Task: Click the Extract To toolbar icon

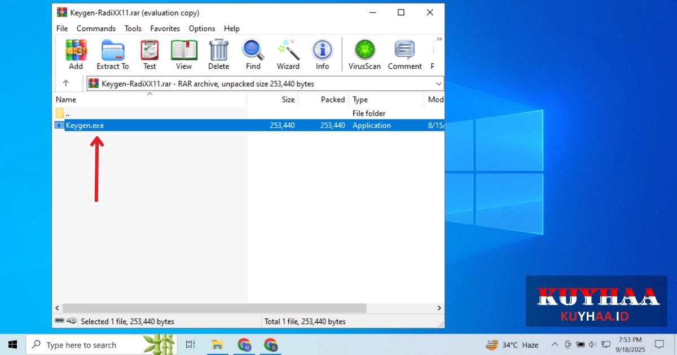Action: pos(113,55)
